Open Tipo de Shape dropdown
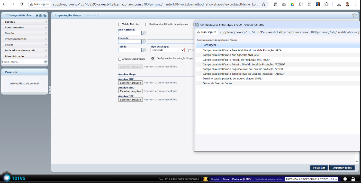The width and height of the screenshot is (361, 183). (168, 50)
